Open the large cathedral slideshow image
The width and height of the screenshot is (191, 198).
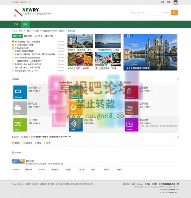point(150,52)
